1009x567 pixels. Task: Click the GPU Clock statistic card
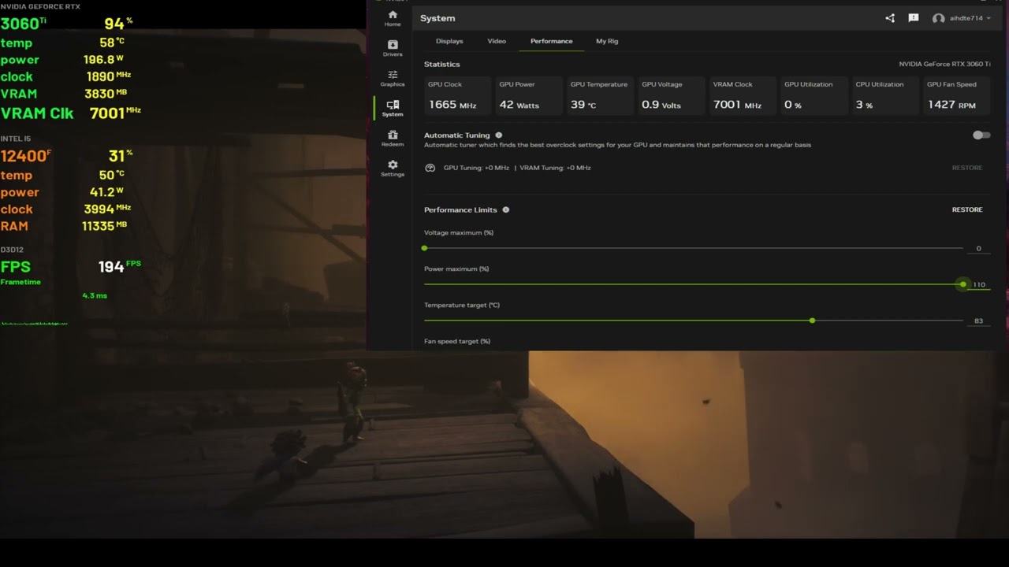coord(457,95)
